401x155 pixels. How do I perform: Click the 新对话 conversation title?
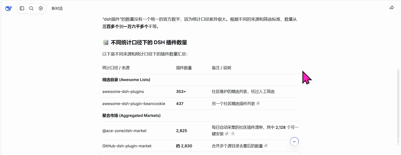(57, 8)
